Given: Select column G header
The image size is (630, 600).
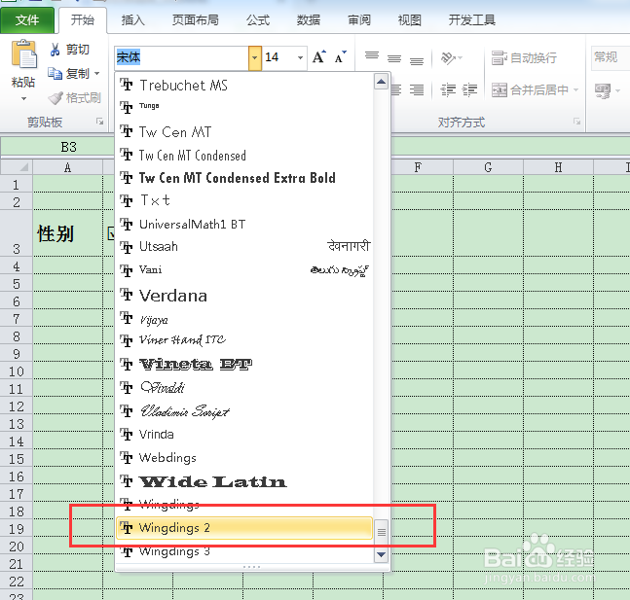Looking at the screenshot, I should click(x=488, y=167).
